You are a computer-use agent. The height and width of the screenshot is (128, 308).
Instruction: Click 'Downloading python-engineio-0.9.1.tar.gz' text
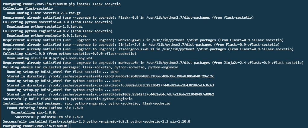click(47, 36)
